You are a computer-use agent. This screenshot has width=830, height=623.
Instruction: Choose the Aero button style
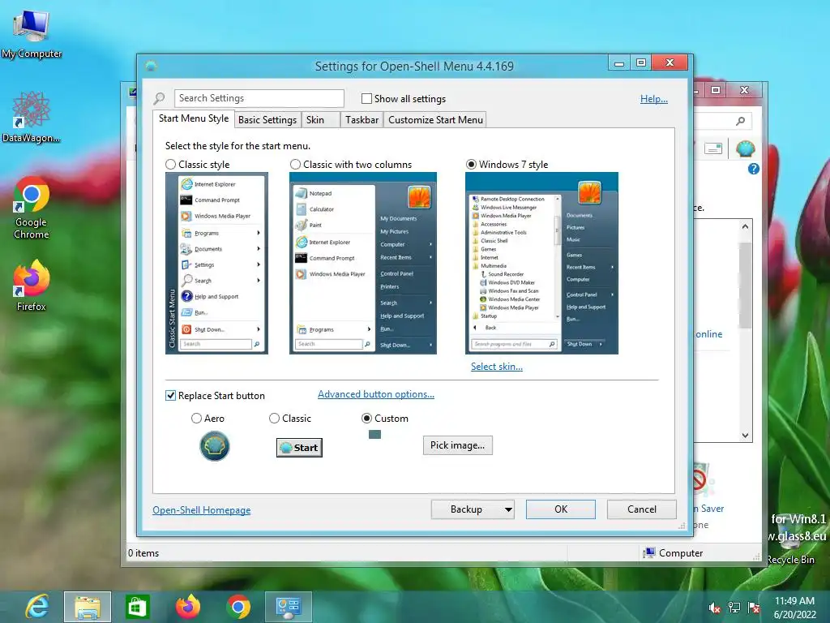point(196,419)
